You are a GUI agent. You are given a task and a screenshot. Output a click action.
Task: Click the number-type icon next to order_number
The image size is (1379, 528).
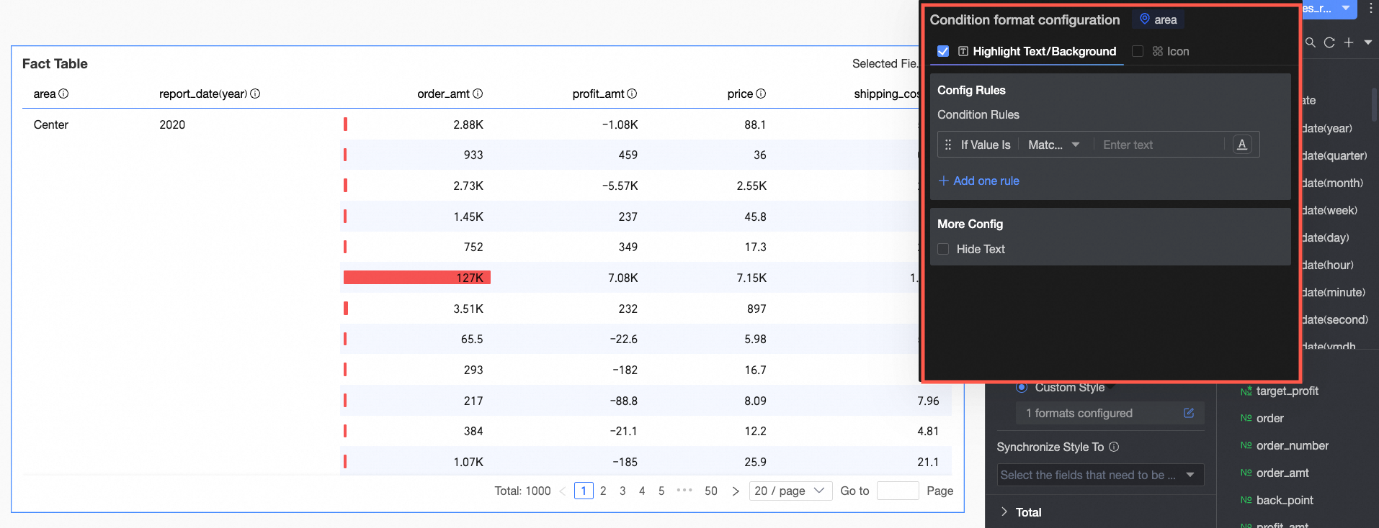(1246, 445)
